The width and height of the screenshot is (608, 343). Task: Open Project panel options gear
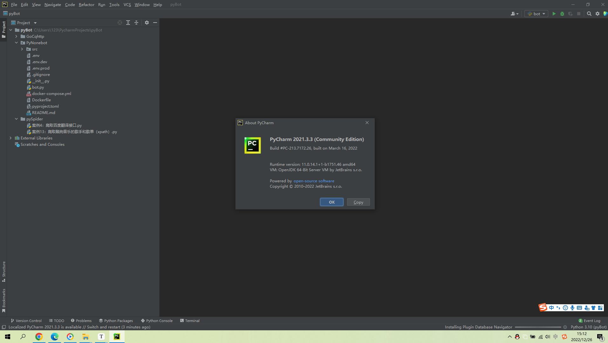tap(147, 23)
